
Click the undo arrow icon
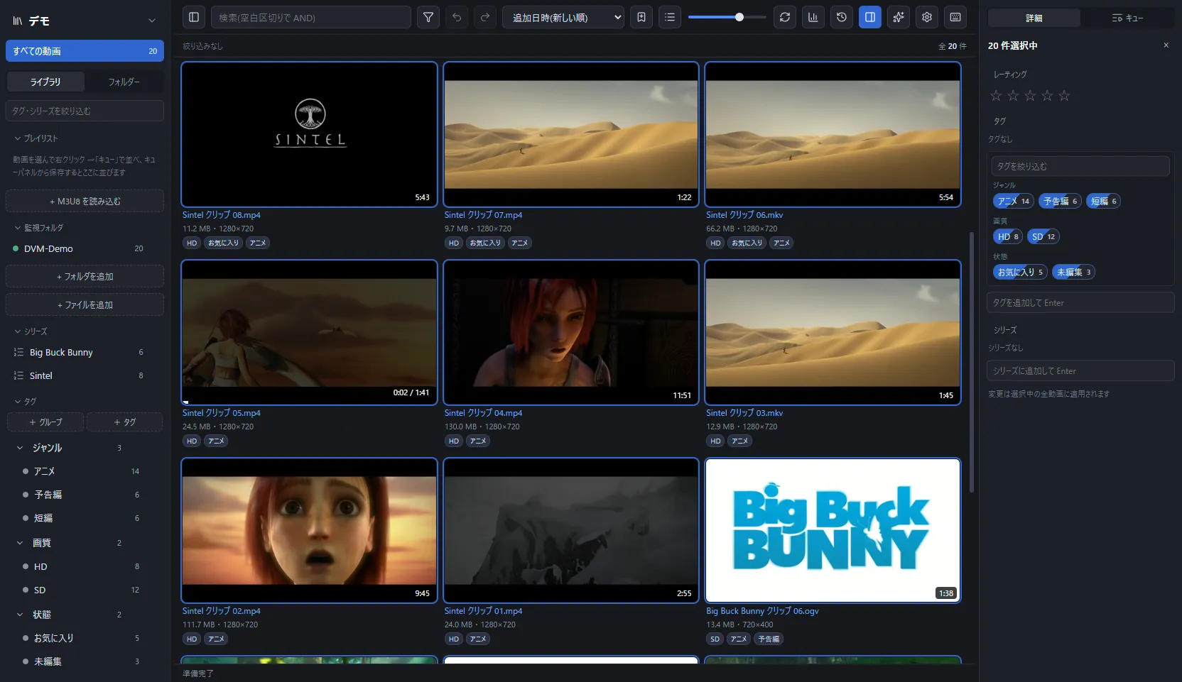tap(457, 17)
